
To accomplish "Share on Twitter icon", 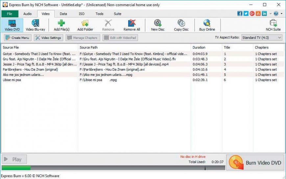I will [x=246, y=14].
